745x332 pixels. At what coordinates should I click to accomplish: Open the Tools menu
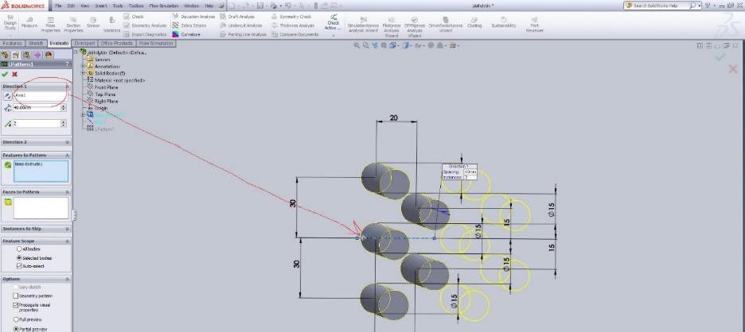pyautogui.click(x=117, y=6)
